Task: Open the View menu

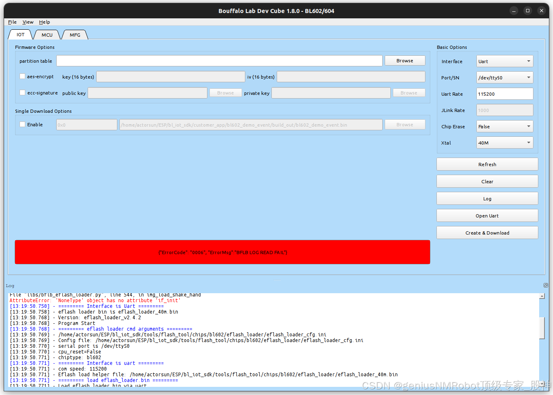Action: click(x=28, y=22)
